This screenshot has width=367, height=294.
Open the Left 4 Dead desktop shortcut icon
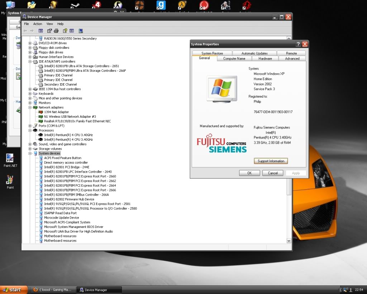[96, 5]
